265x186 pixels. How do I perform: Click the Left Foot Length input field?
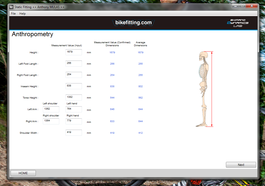(74, 64)
